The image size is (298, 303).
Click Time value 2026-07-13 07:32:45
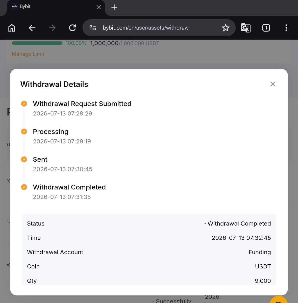(x=241, y=238)
